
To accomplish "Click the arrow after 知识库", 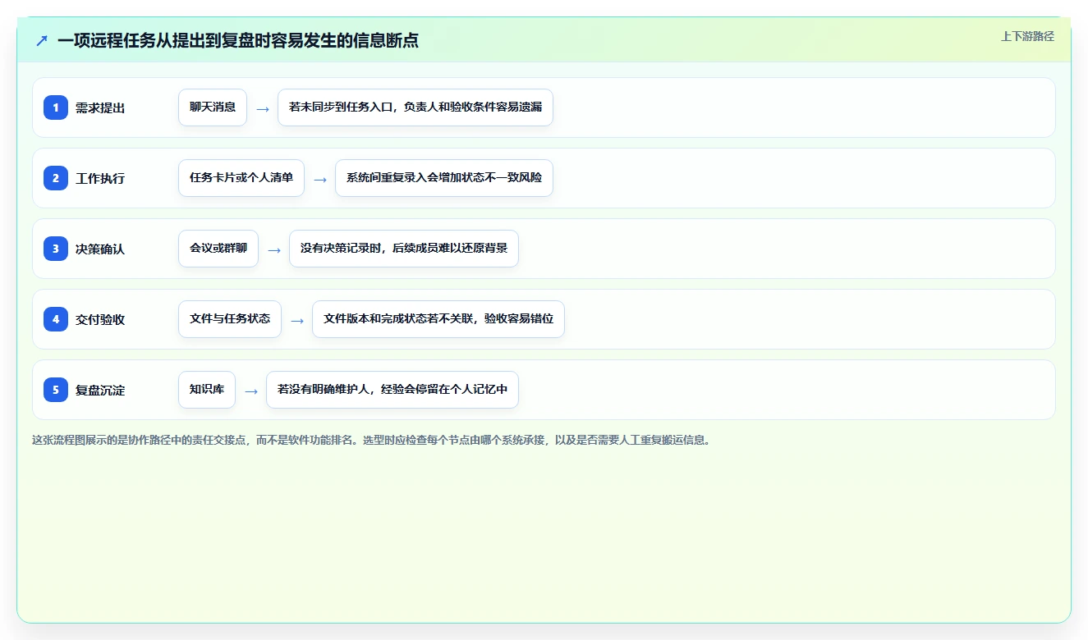I will [251, 391].
